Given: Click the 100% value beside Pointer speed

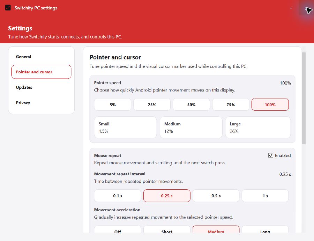Looking at the screenshot, I should (x=285, y=83).
